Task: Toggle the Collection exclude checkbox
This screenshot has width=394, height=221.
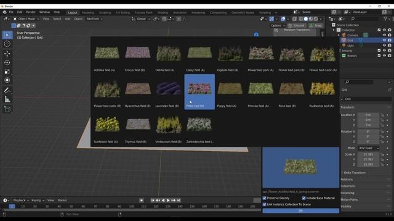Action: click(x=379, y=30)
